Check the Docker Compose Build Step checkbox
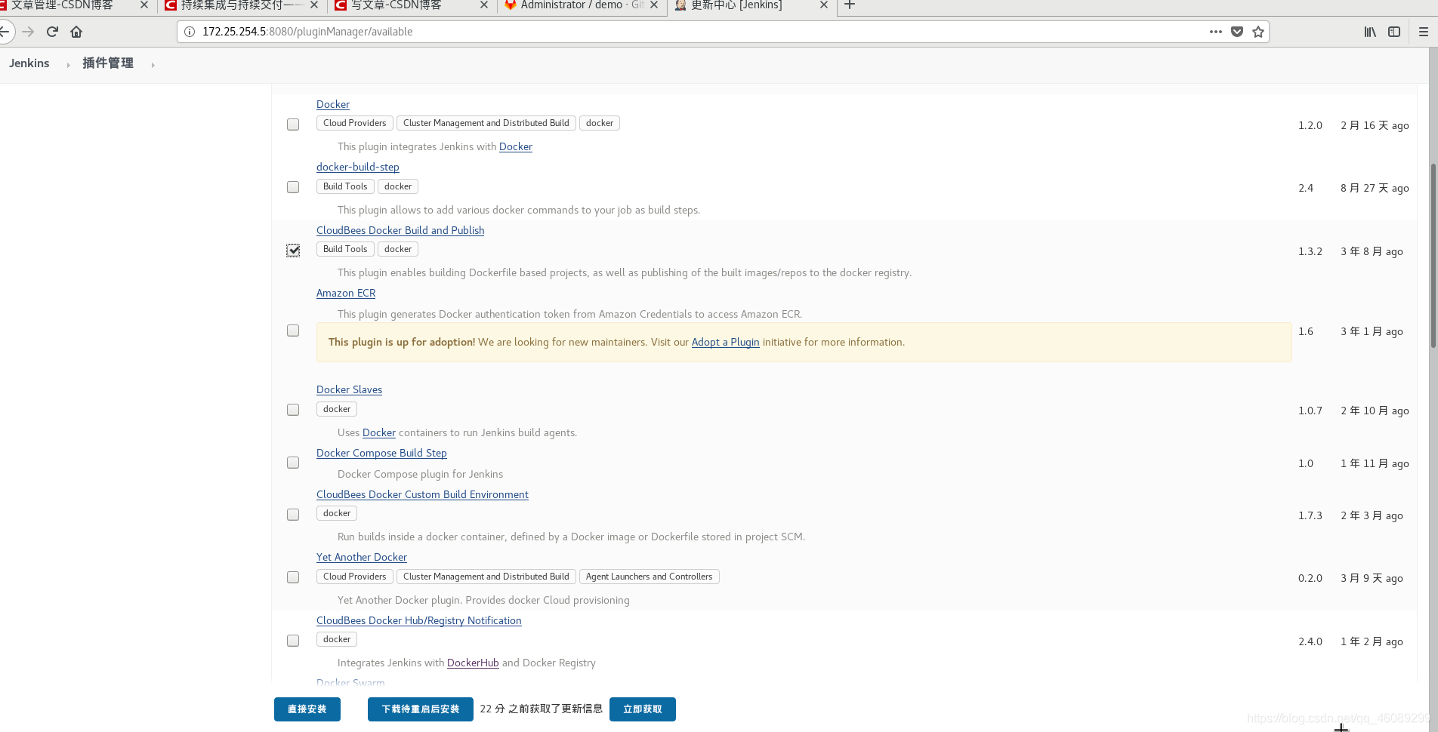 tap(293, 463)
